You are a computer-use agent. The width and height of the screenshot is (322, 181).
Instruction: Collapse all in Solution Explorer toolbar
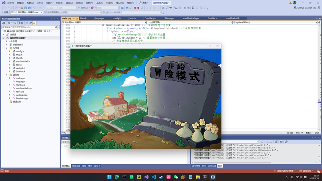tap(18, 23)
